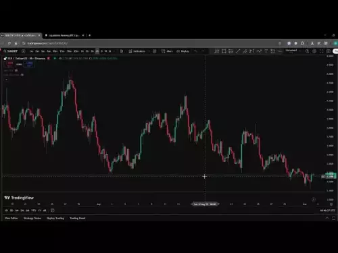Take a chart snapshot with camera icon
Image resolution: width=338 pixels, height=253 pixels.
click(329, 51)
